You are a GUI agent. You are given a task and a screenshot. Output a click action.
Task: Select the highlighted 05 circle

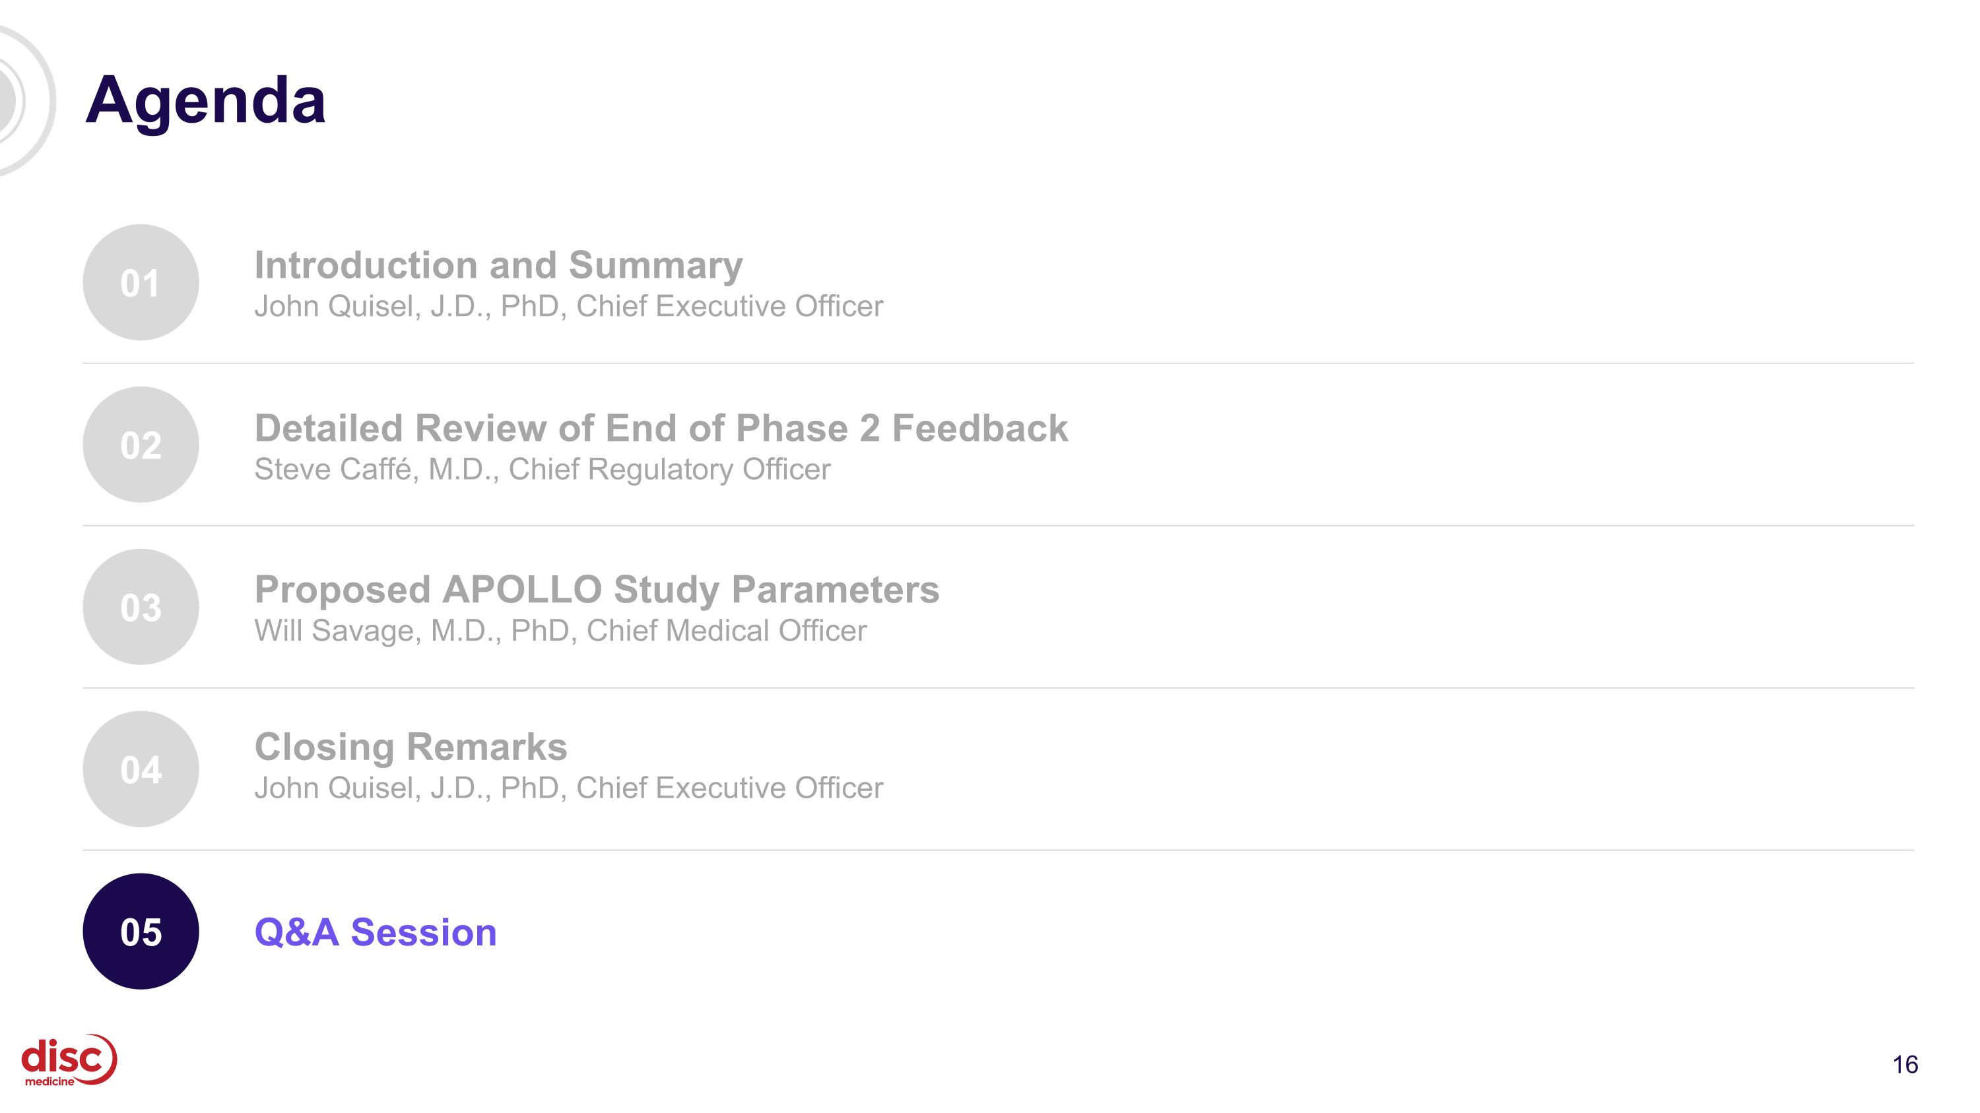tap(141, 931)
